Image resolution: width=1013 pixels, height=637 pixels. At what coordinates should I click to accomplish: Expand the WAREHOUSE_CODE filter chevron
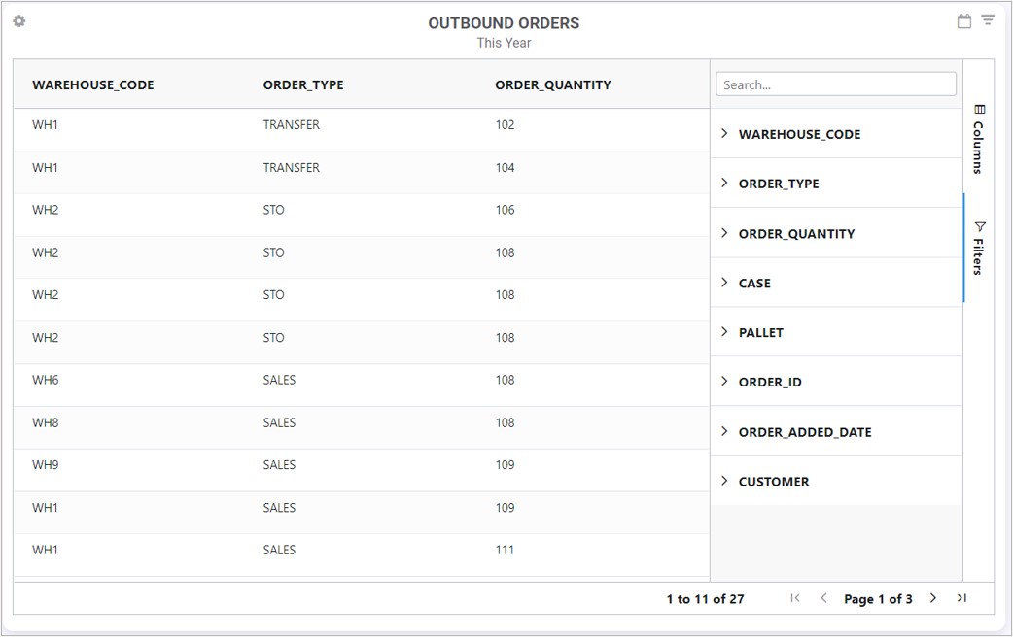click(724, 134)
